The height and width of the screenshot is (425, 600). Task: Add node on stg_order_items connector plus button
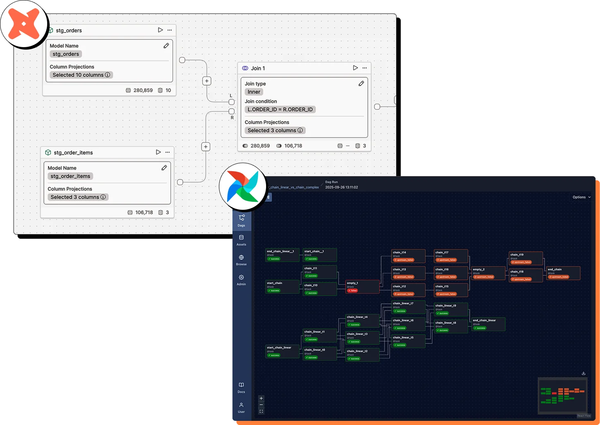(x=206, y=147)
